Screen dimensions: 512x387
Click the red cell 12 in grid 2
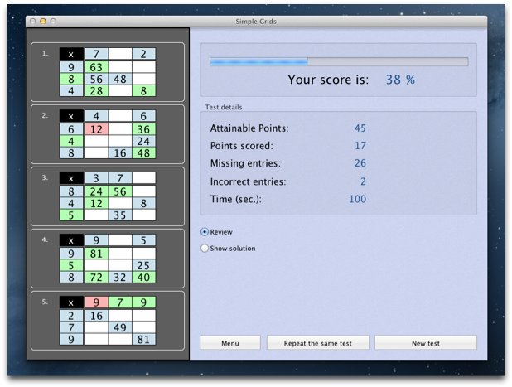(95, 129)
